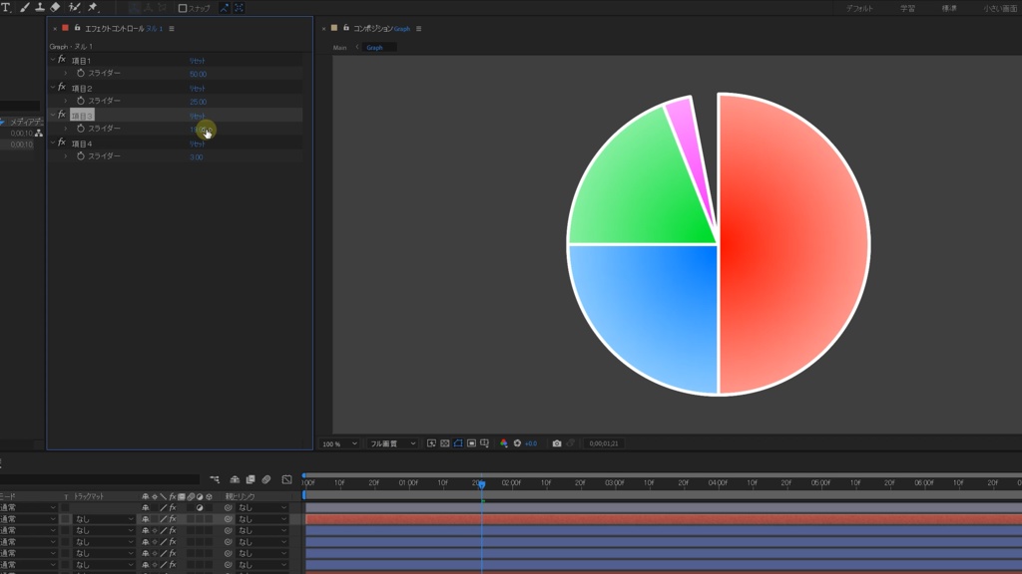
Task: Click リセット for 項目2
Action: click(197, 88)
